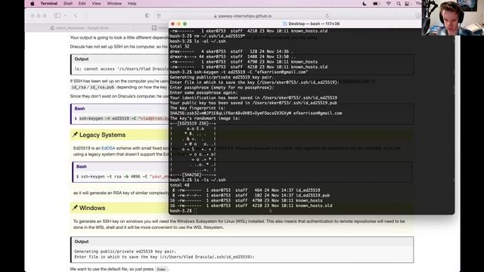
Task: Open the Edit menu
Action: tap(82, 4)
